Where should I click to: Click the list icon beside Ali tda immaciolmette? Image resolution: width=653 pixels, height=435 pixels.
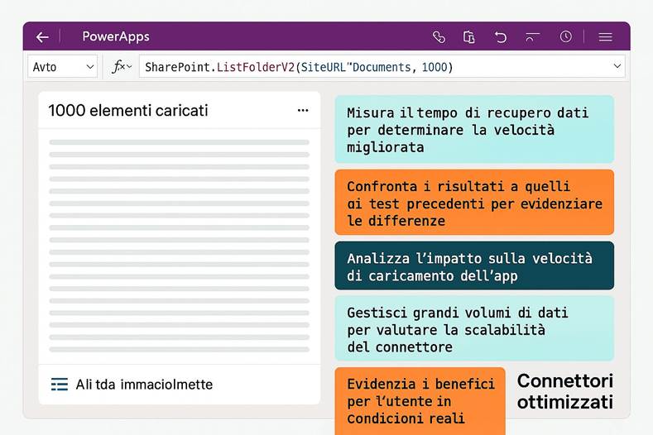pyautogui.click(x=59, y=385)
